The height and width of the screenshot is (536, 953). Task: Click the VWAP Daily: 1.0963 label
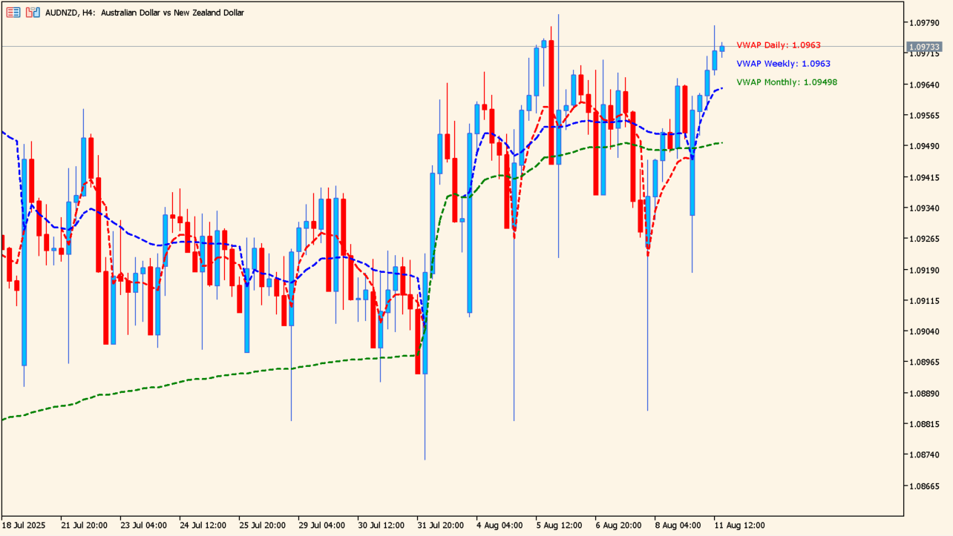point(778,44)
